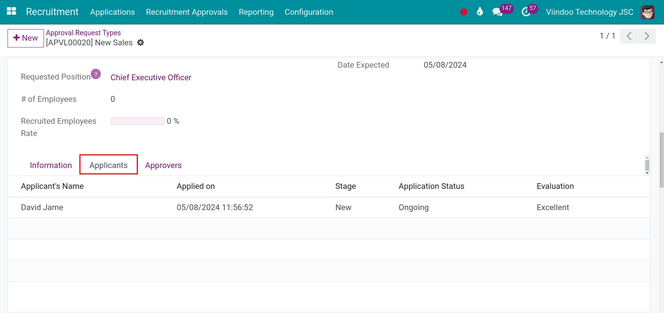664x313 pixels.
Task: Go to the next record arrow
Action: pos(647,36)
